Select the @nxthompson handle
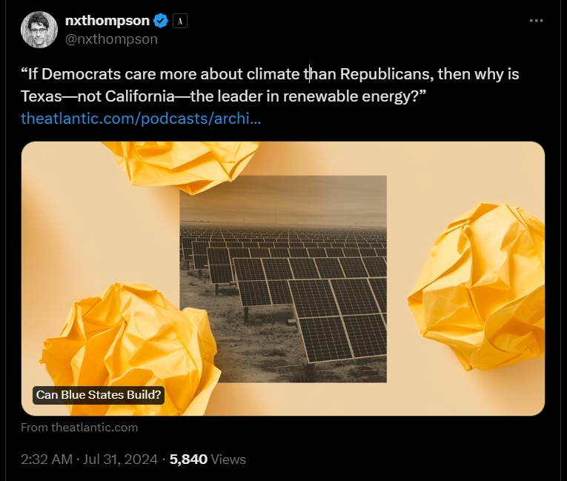 111,39
